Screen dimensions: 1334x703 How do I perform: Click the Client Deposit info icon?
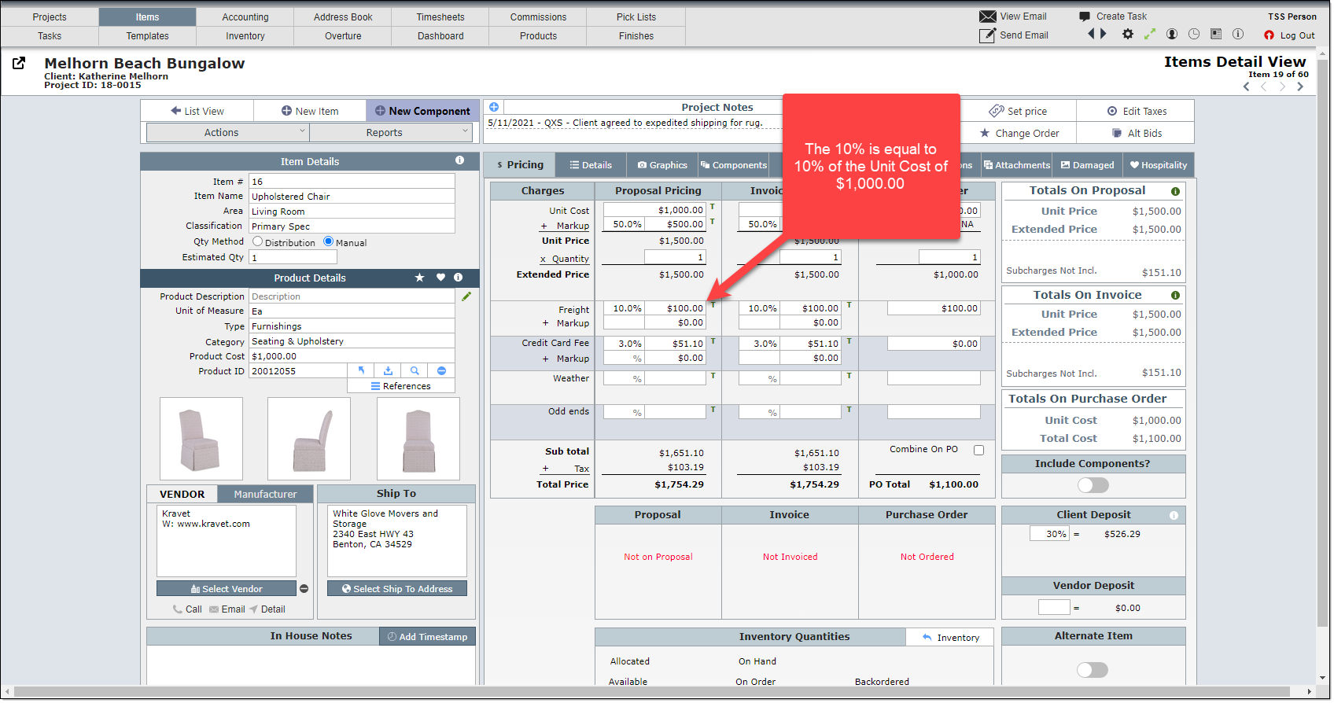pos(1174,516)
